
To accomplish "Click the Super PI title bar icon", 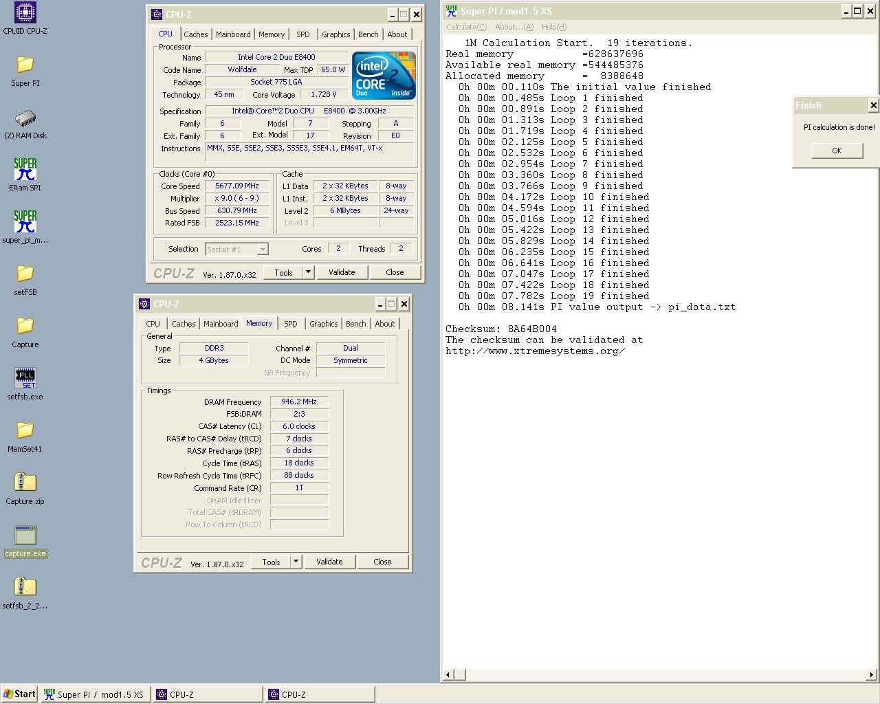I will pos(452,11).
